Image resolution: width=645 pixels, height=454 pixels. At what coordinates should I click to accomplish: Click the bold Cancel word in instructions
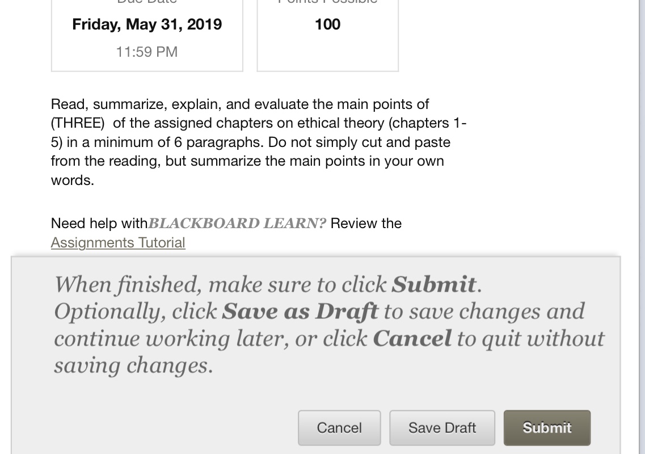point(412,339)
